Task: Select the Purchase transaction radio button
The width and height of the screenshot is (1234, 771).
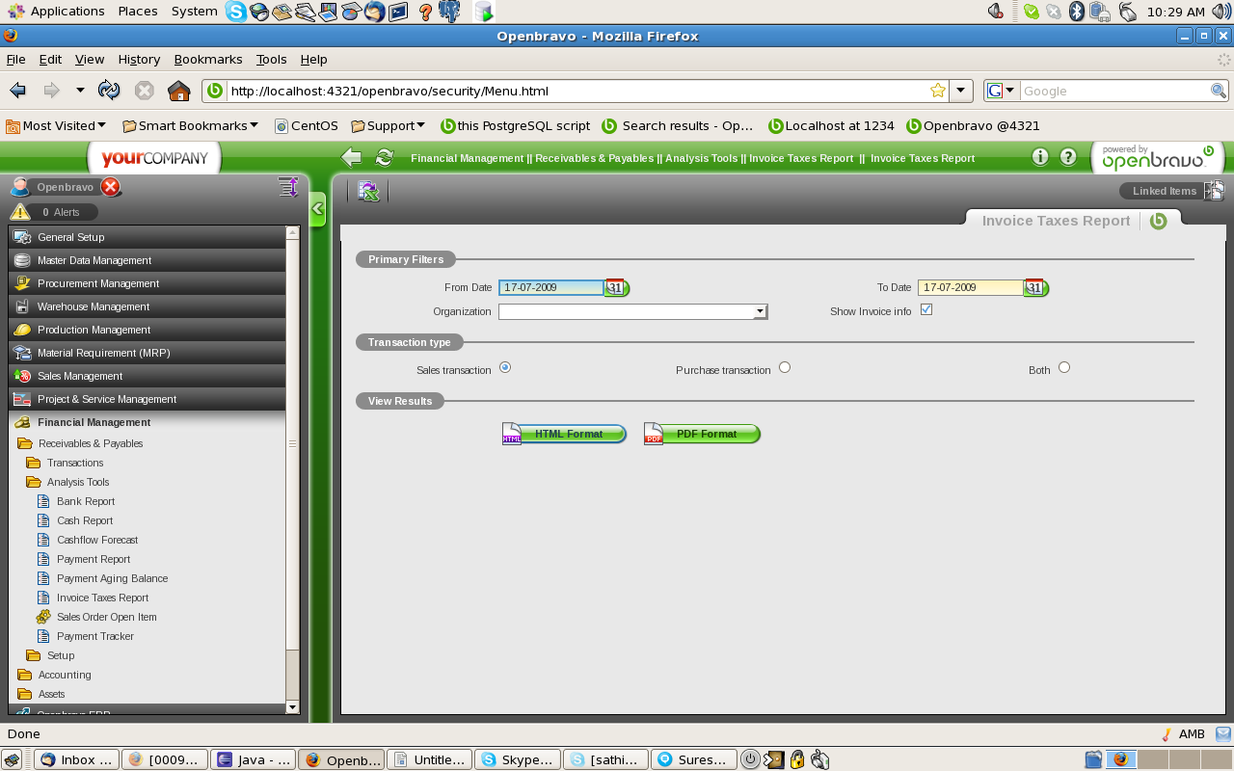Action: coord(785,367)
